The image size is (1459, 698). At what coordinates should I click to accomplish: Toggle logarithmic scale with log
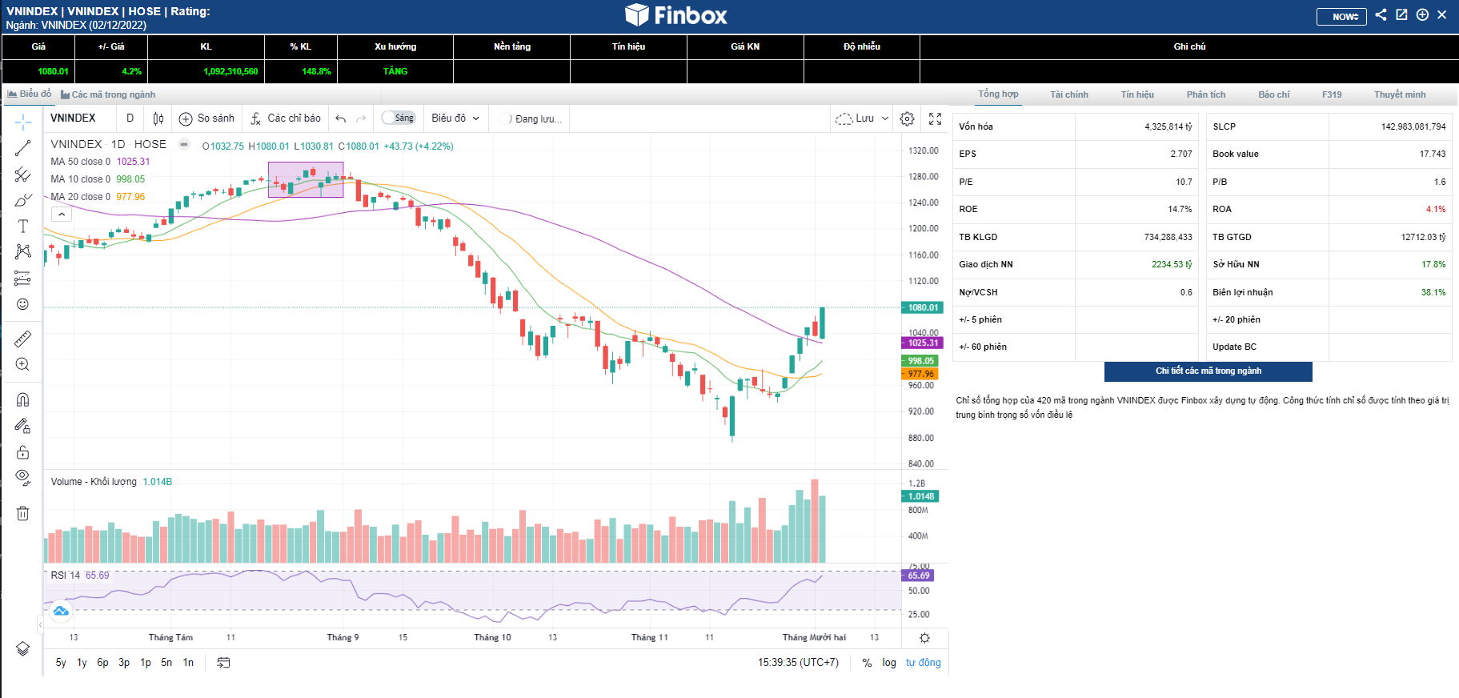[889, 662]
